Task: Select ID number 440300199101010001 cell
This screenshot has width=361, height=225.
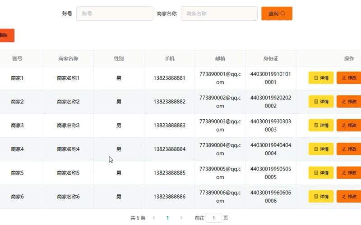Action: pyautogui.click(x=271, y=78)
